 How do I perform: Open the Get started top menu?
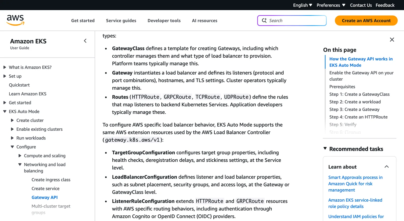(x=83, y=21)
